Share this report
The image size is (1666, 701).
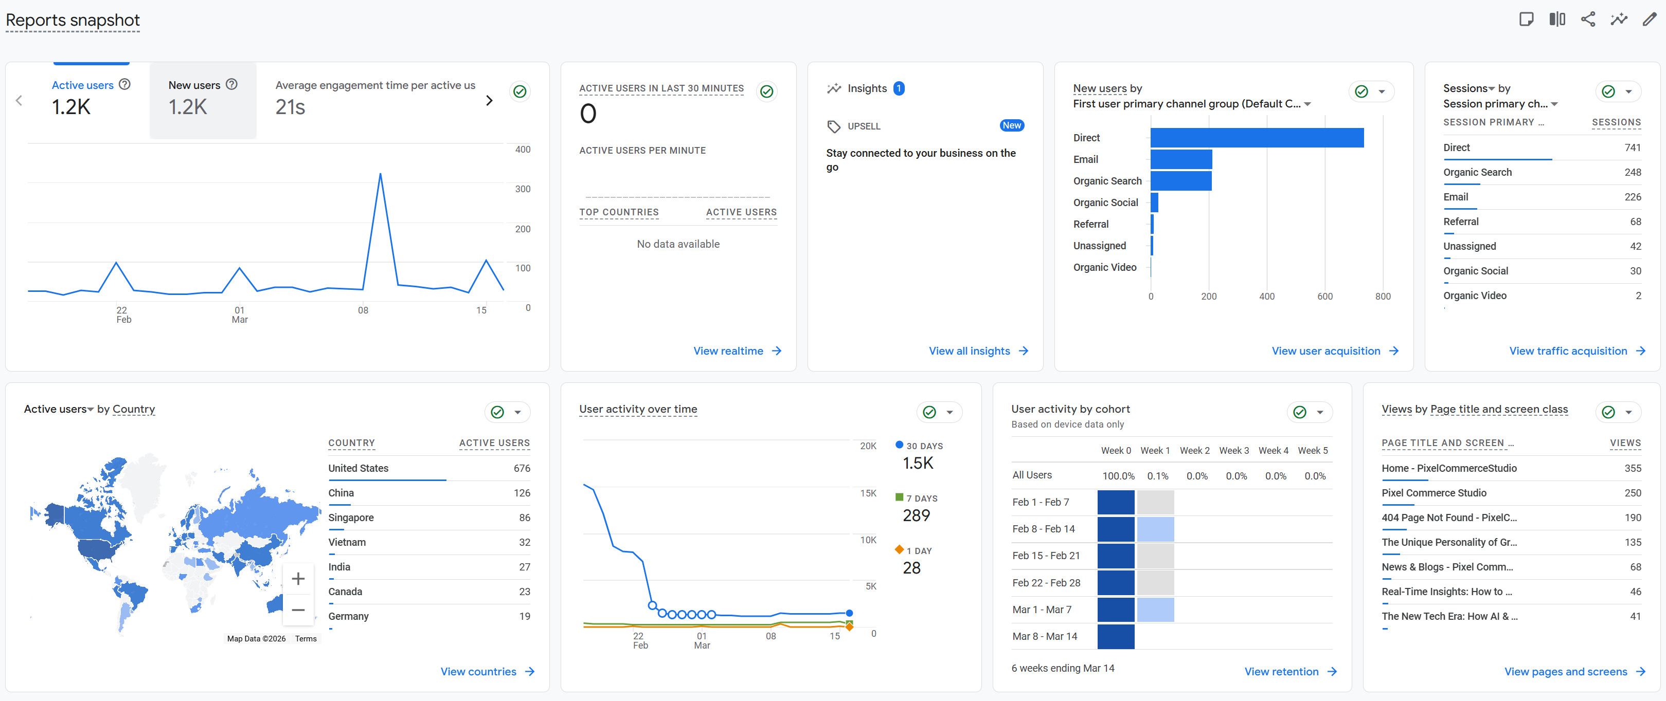1588,20
